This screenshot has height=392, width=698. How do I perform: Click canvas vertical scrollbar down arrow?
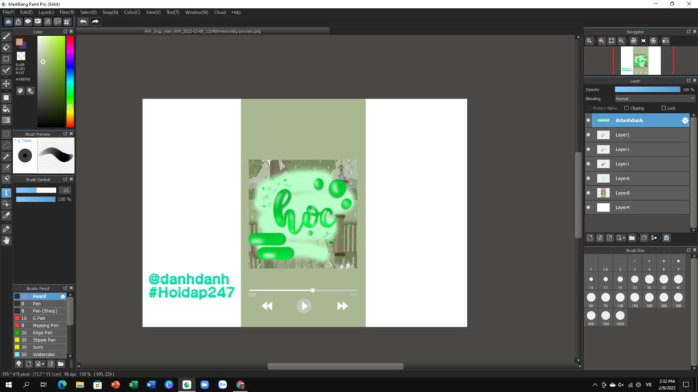578,361
